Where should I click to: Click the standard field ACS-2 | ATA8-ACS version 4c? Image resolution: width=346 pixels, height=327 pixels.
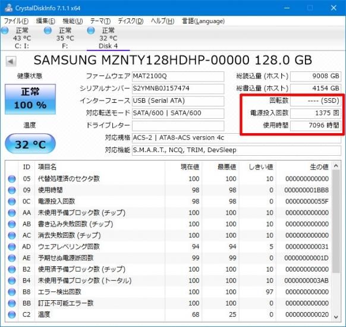pos(237,138)
